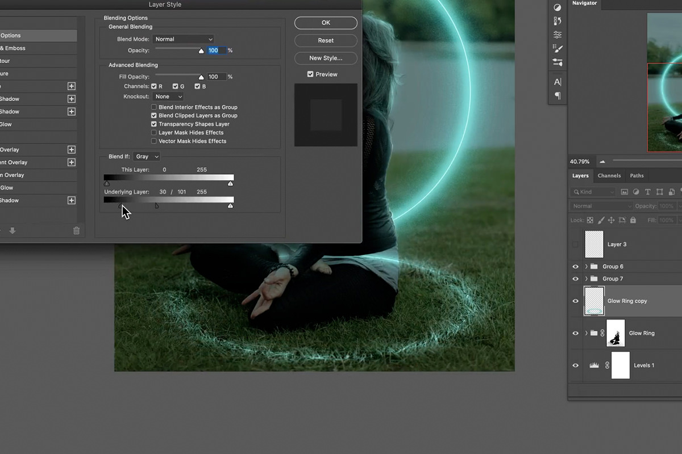This screenshot has width=682, height=454.
Task: Select the lock position icon
Action: point(612,220)
